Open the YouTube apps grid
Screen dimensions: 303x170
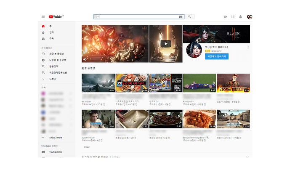[233, 17]
